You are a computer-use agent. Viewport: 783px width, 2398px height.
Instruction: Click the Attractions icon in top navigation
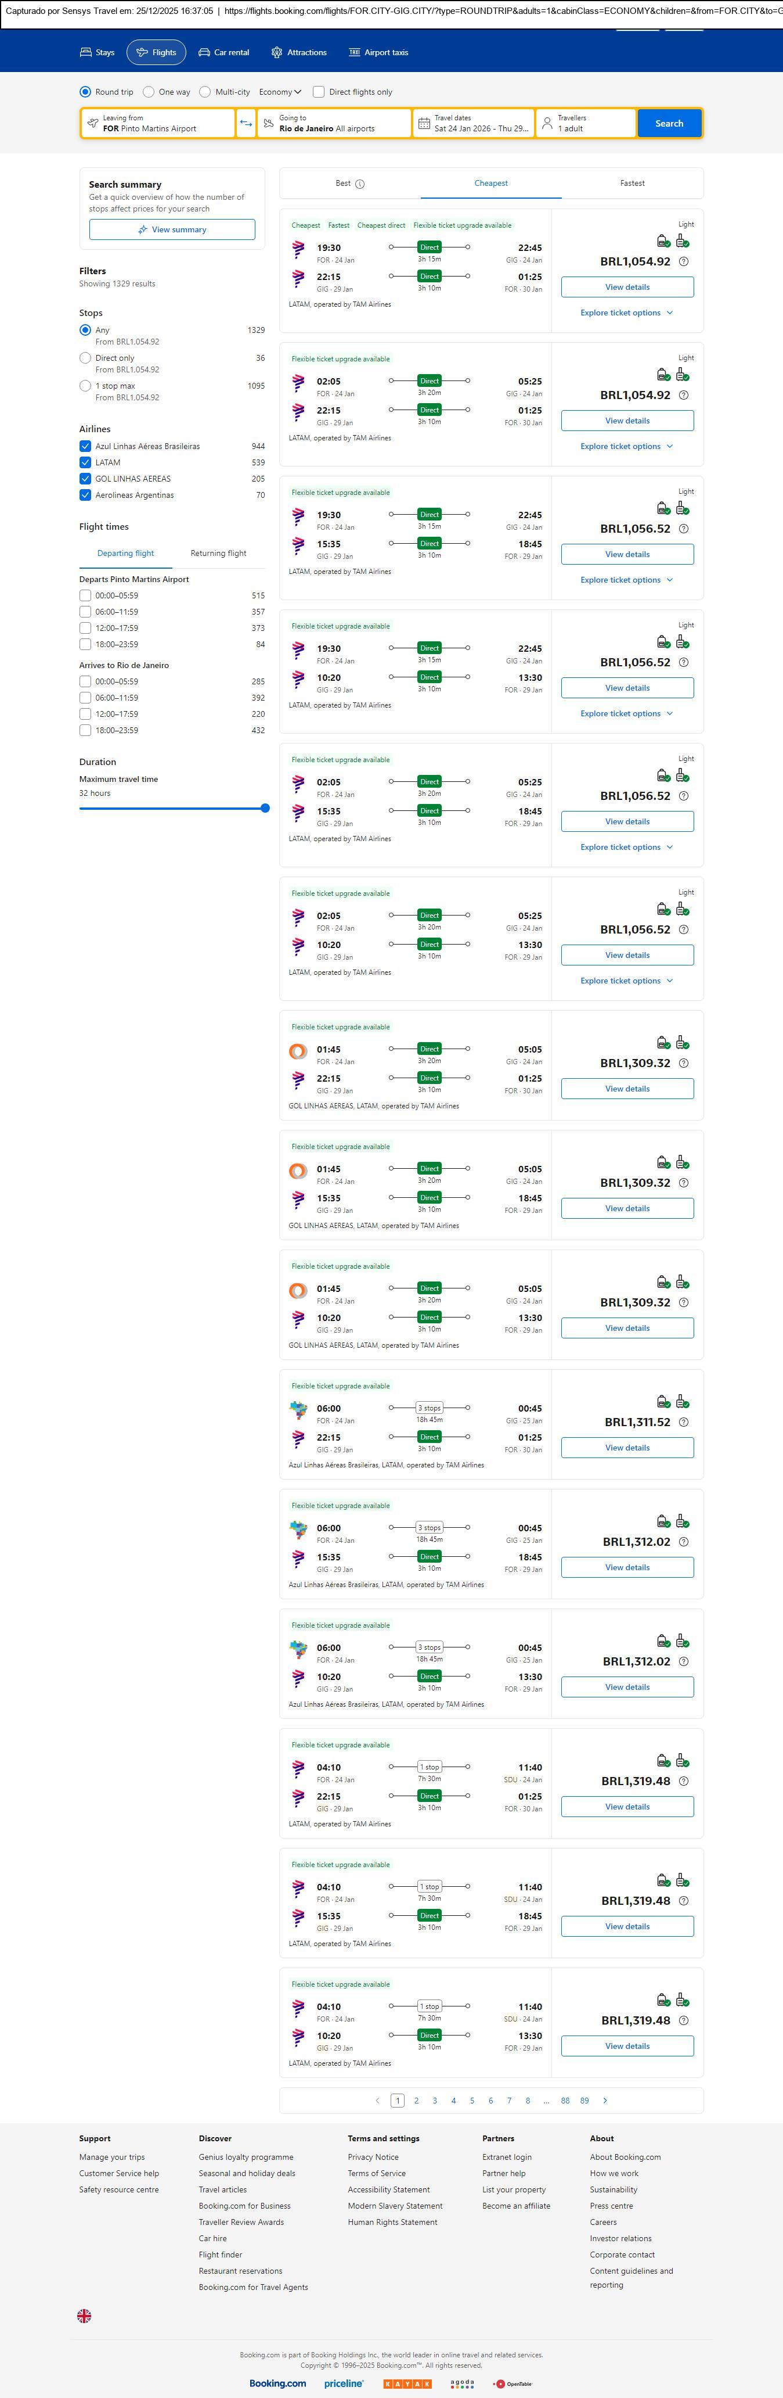point(276,52)
